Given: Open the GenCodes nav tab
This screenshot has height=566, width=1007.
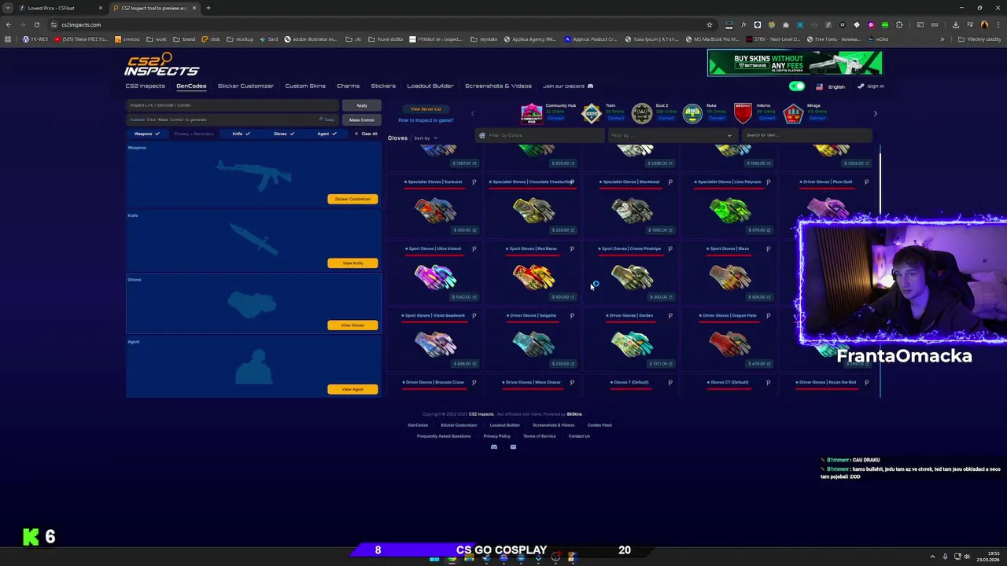Looking at the screenshot, I should click(191, 86).
